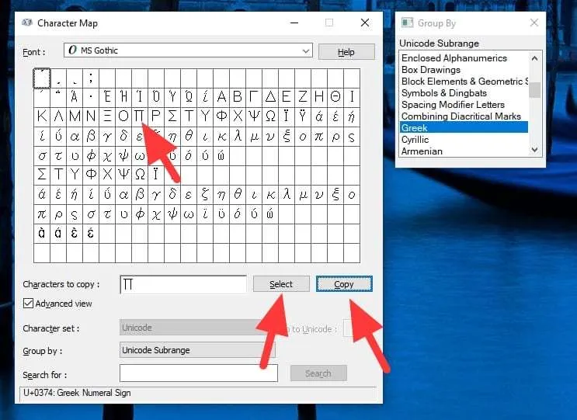Select the selected Greek Numeral Sign cell
Viewport: 577px width, 420px height.
[x=42, y=78]
